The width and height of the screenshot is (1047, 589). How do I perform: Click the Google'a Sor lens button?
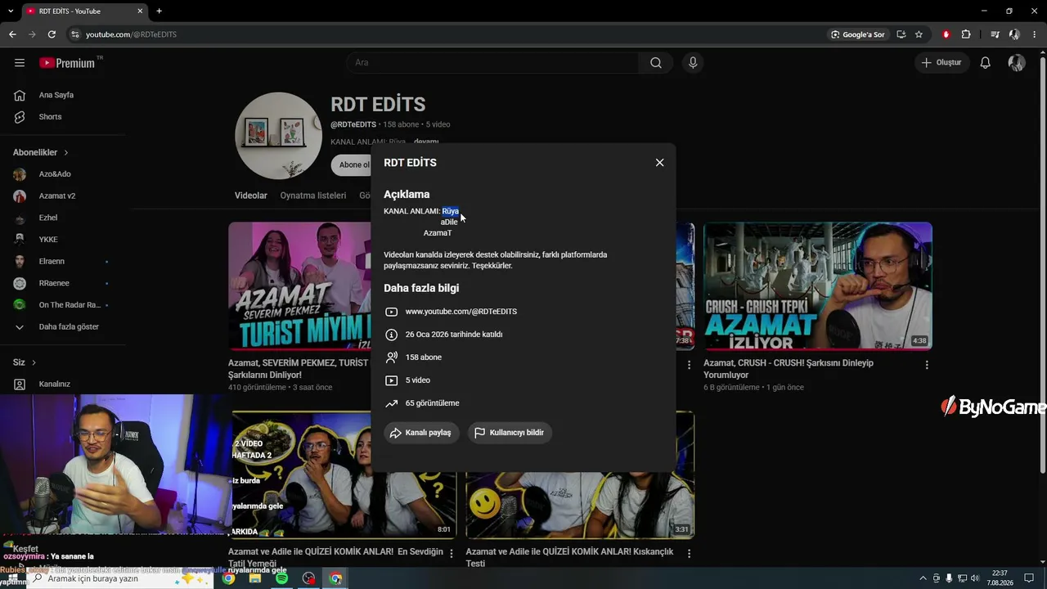click(858, 34)
